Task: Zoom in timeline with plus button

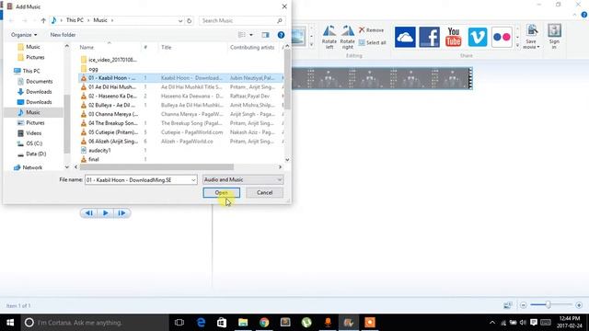Action: (x=579, y=305)
